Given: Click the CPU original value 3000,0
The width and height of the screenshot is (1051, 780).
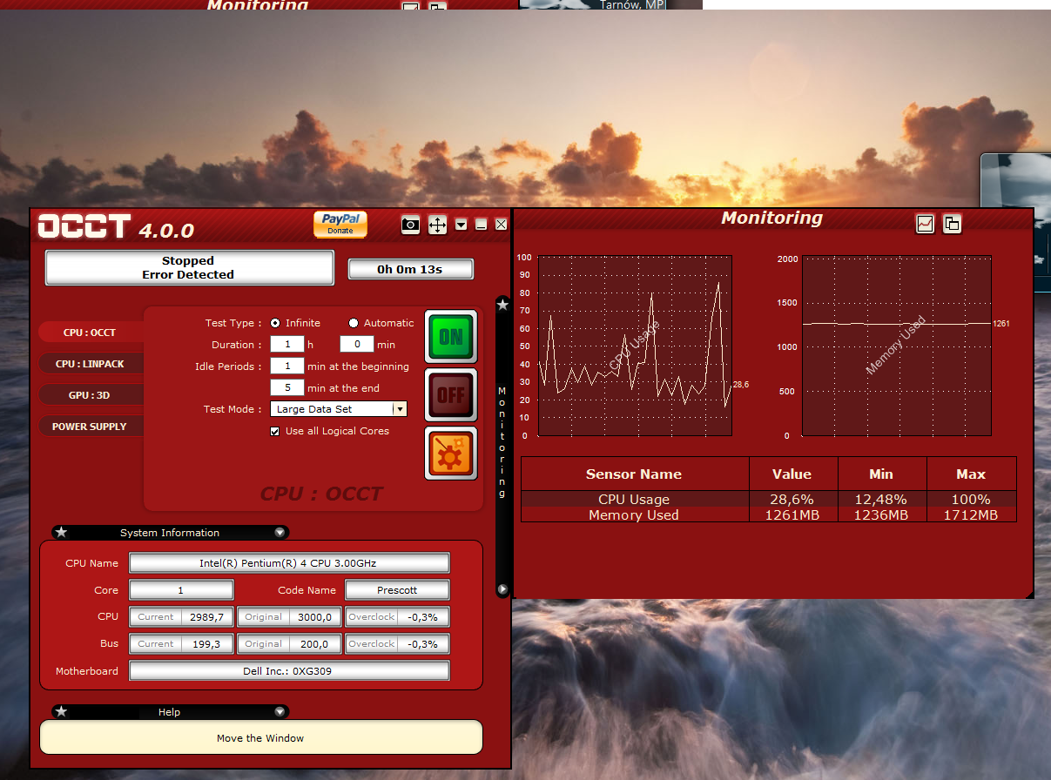Looking at the screenshot, I should pyautogui.click(x=315, y=617).
